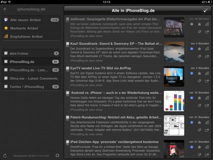Viewport: 213px width, 160px height.
Task: Share the procreate article
Action: pyautogui.click(x=207, y=155)
